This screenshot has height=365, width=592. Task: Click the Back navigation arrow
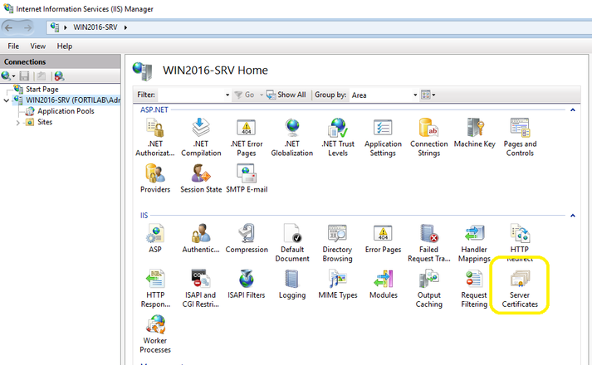[9, 27]
